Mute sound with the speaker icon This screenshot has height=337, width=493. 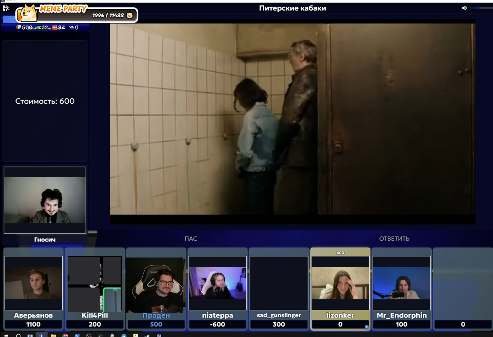point(464,8)
